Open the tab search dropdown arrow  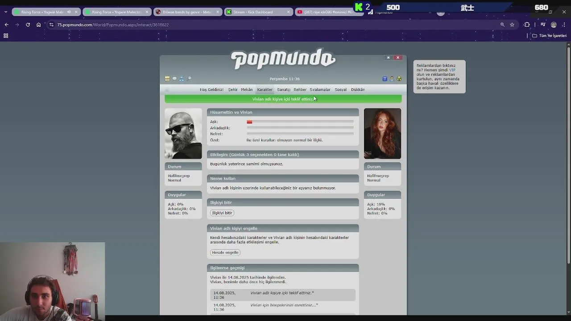(x=5, y=12)
